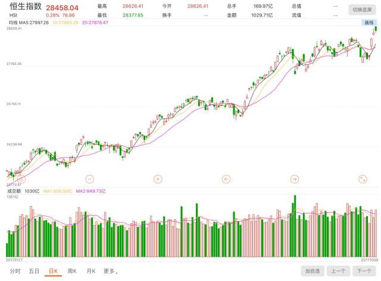Pan chart left with left arrow icon
Image resolution: width=381 pixels, height=281 pixels.
[226, 179]
